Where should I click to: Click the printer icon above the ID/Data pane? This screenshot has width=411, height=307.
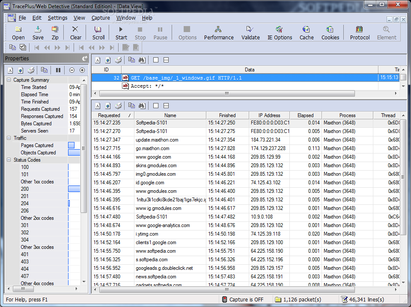(118, 60)
